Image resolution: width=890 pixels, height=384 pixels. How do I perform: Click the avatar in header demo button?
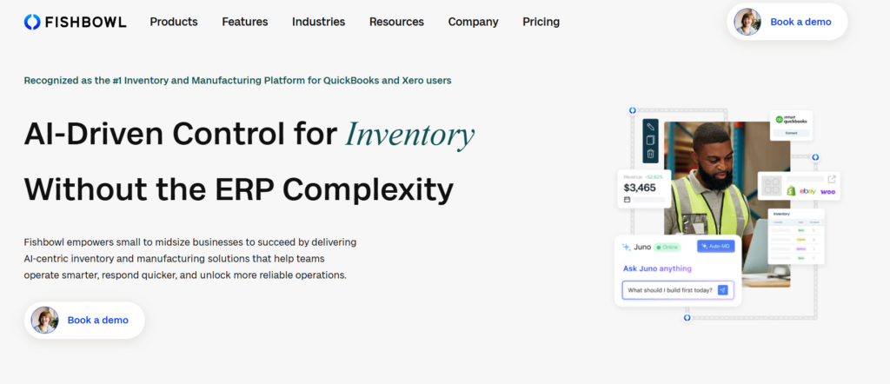tap(747, 22)
